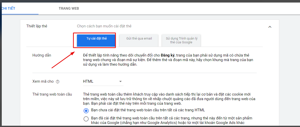Select radio Bạn chưa cài đặt thẻ trang web toàn cầu
This screenshot has width=300, height=127.
tap(86, 111)
